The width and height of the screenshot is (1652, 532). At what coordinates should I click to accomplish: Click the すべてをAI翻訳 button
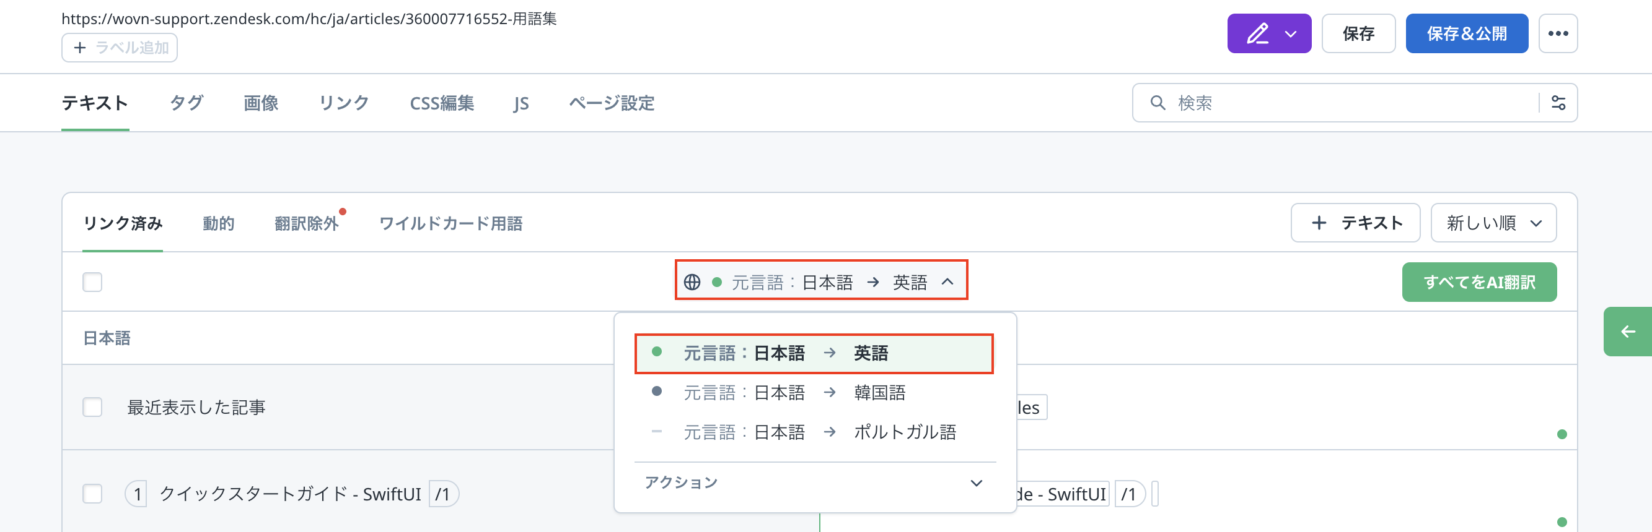(1478, 281)
